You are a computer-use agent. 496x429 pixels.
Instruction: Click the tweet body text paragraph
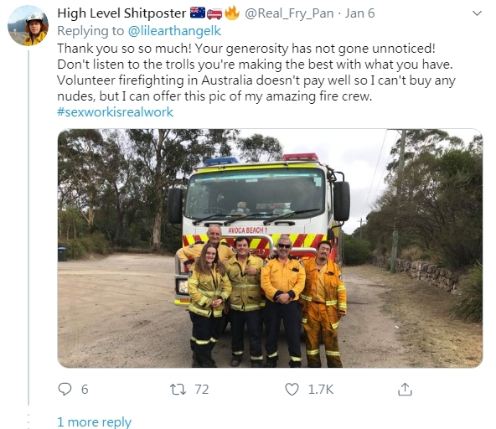pyautogui.click(x=256, y=72)
